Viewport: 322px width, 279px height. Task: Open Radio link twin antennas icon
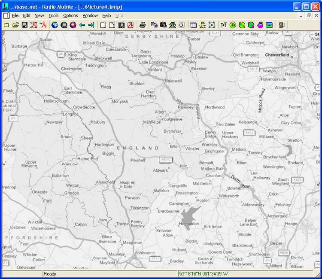(x=224, y=25)
